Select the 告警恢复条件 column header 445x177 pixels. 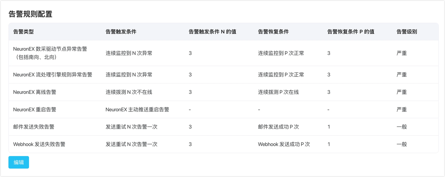point(273,32)
